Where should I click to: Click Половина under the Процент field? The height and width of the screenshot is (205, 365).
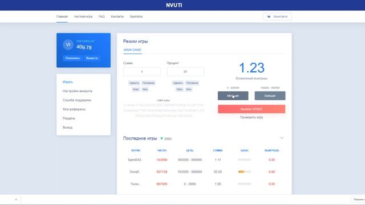192,83
